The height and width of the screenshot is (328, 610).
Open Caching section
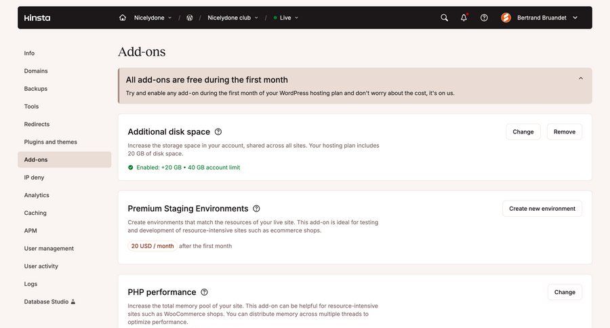tap(64, 213)
